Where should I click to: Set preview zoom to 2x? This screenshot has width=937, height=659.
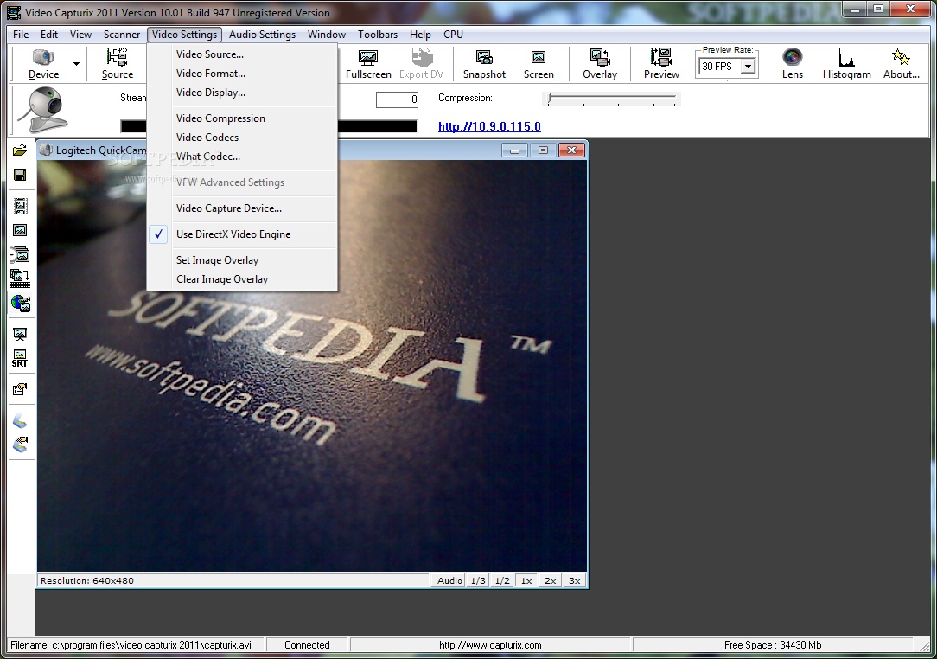pos(550,580)
